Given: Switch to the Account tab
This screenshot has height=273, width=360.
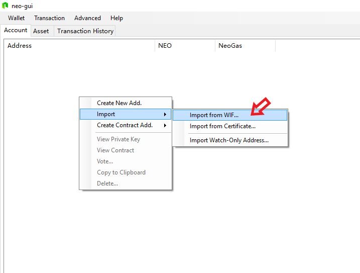Looking at the screenshot, I should (x=16, y=30).
